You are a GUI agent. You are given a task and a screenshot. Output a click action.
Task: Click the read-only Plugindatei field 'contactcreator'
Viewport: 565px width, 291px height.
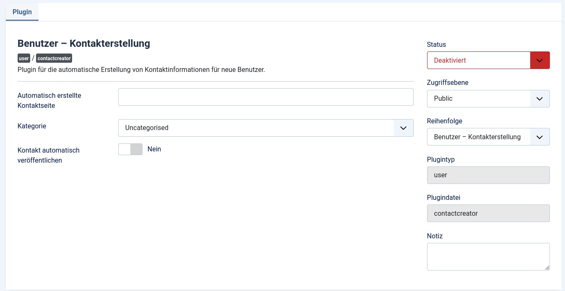[488, 213]
